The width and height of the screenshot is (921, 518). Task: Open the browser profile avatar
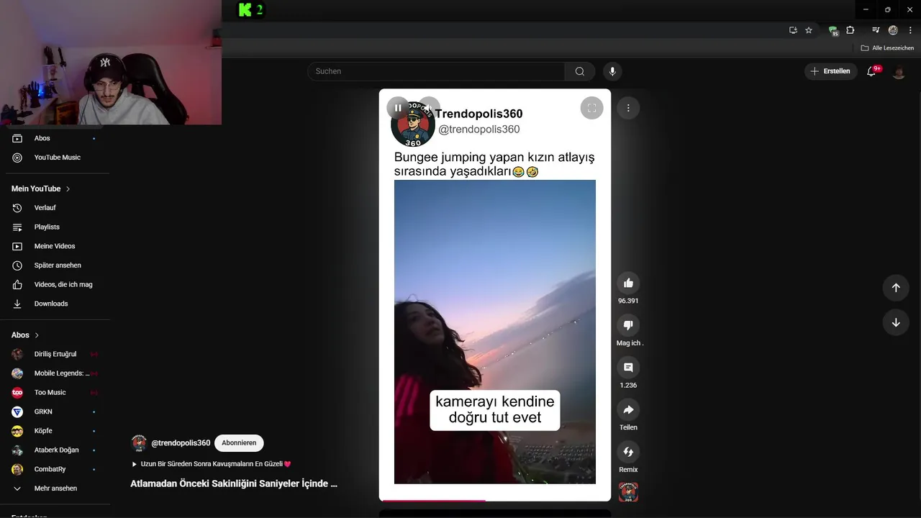click(x=893, y=30)
